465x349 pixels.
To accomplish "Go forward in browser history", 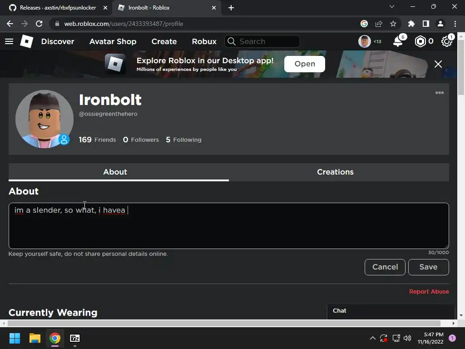I will tap(25, 24).
